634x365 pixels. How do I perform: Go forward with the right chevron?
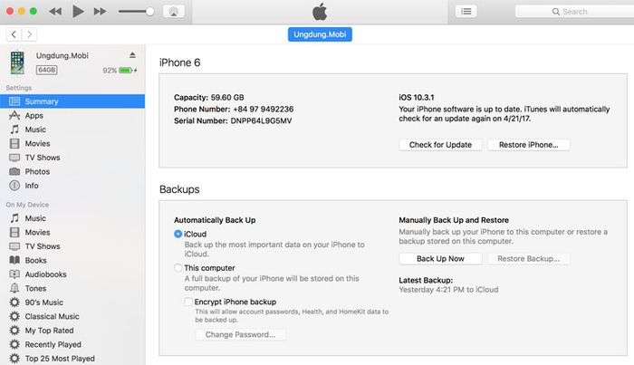pyautogui.click(x=29, y=34)
